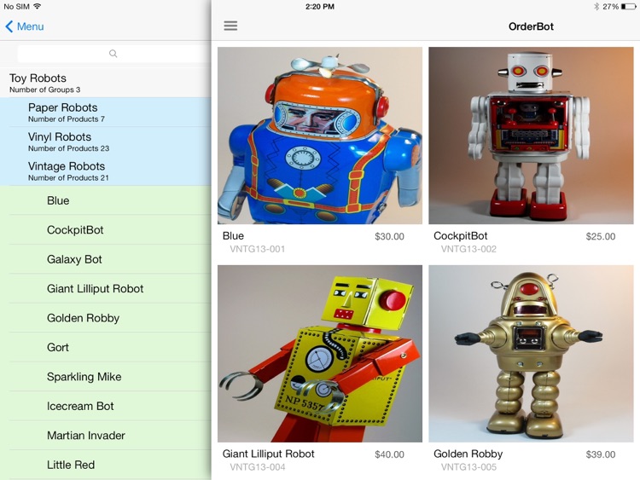640x480 pixels.
Task: Click the Giant Lilliput Robot caption
Action: pyautogui.click(x=268, y=454)
